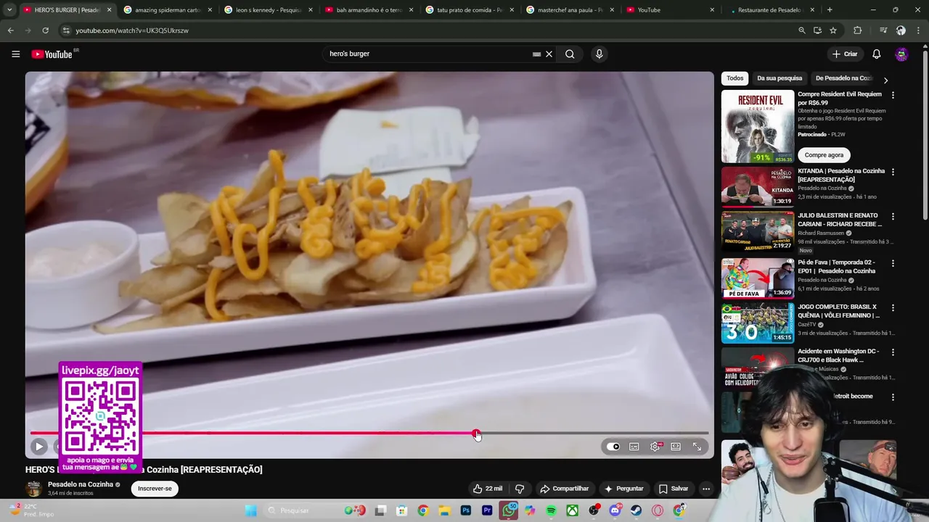929x522 pixels.
Task: Select the De Pesadelo na Cozinha chip
Action: tap(843, 78)
